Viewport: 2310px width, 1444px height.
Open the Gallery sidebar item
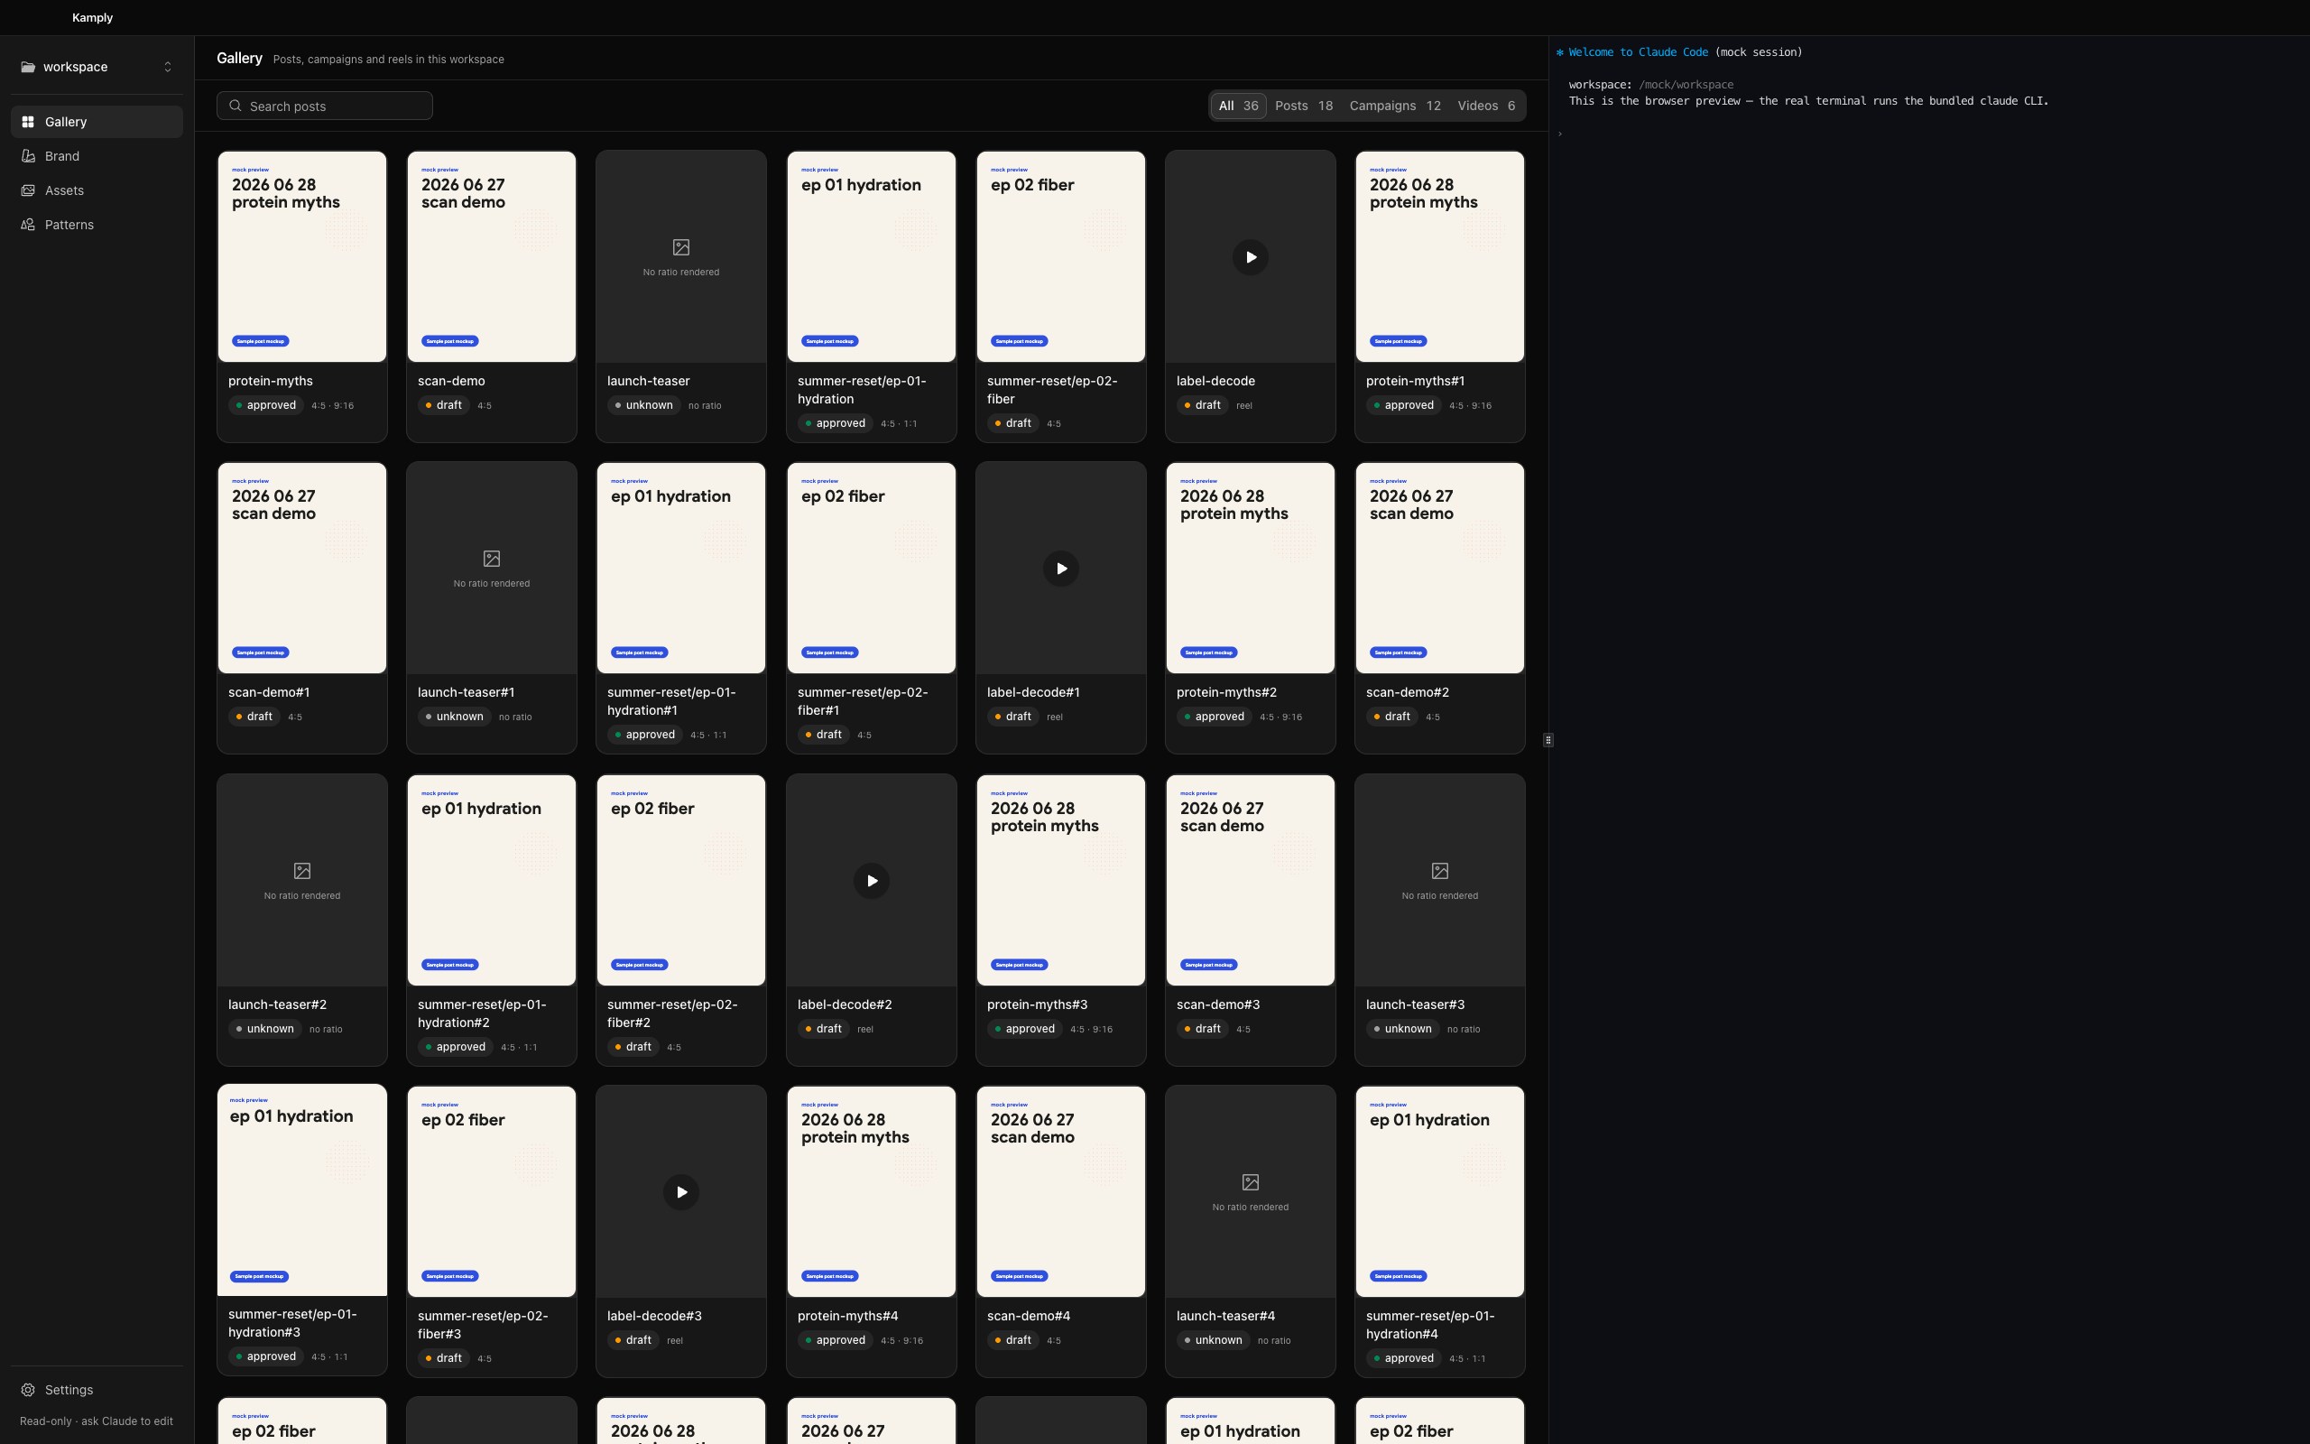pos(97,121)
